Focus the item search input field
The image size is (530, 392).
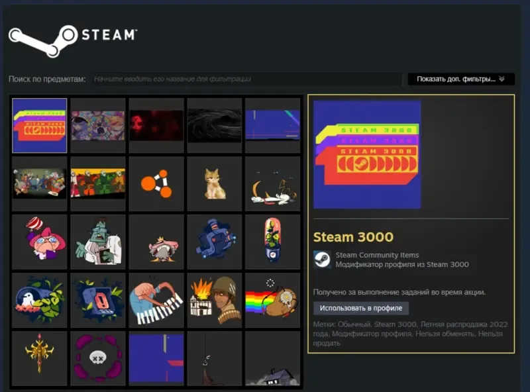(x=247, y=79)
